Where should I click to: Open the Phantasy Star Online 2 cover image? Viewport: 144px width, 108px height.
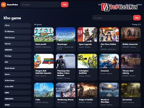66,61
